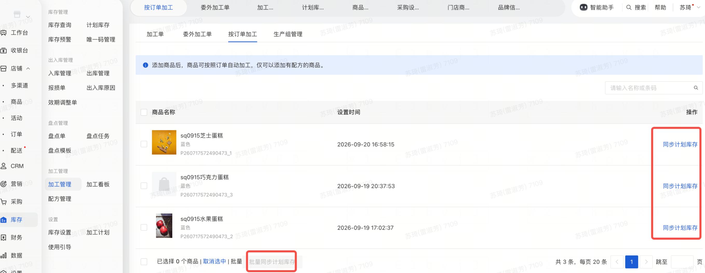
Task: Click the 取消选中 link
Action: (215, 262)
